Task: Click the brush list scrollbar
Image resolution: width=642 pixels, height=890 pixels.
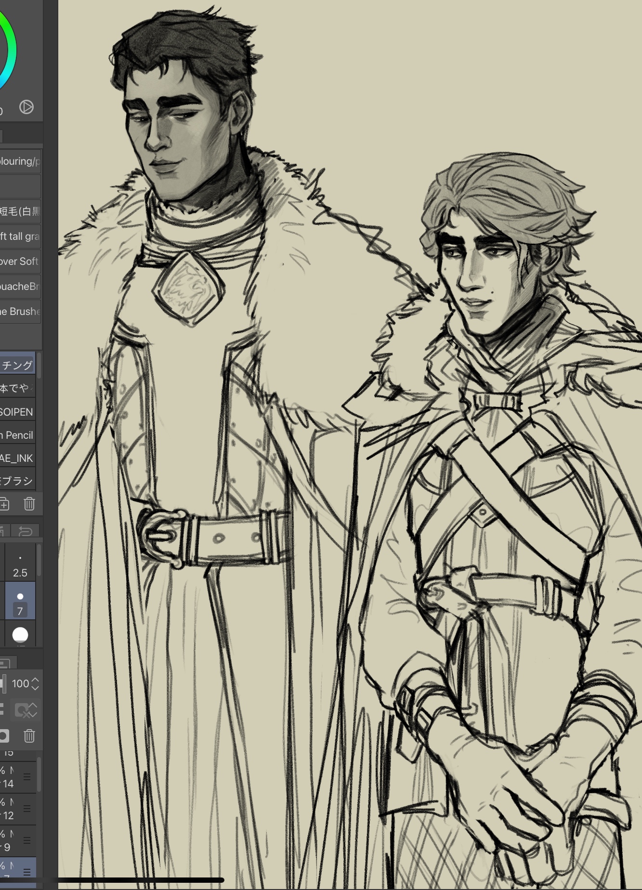Action: click(x=39, y=367)
